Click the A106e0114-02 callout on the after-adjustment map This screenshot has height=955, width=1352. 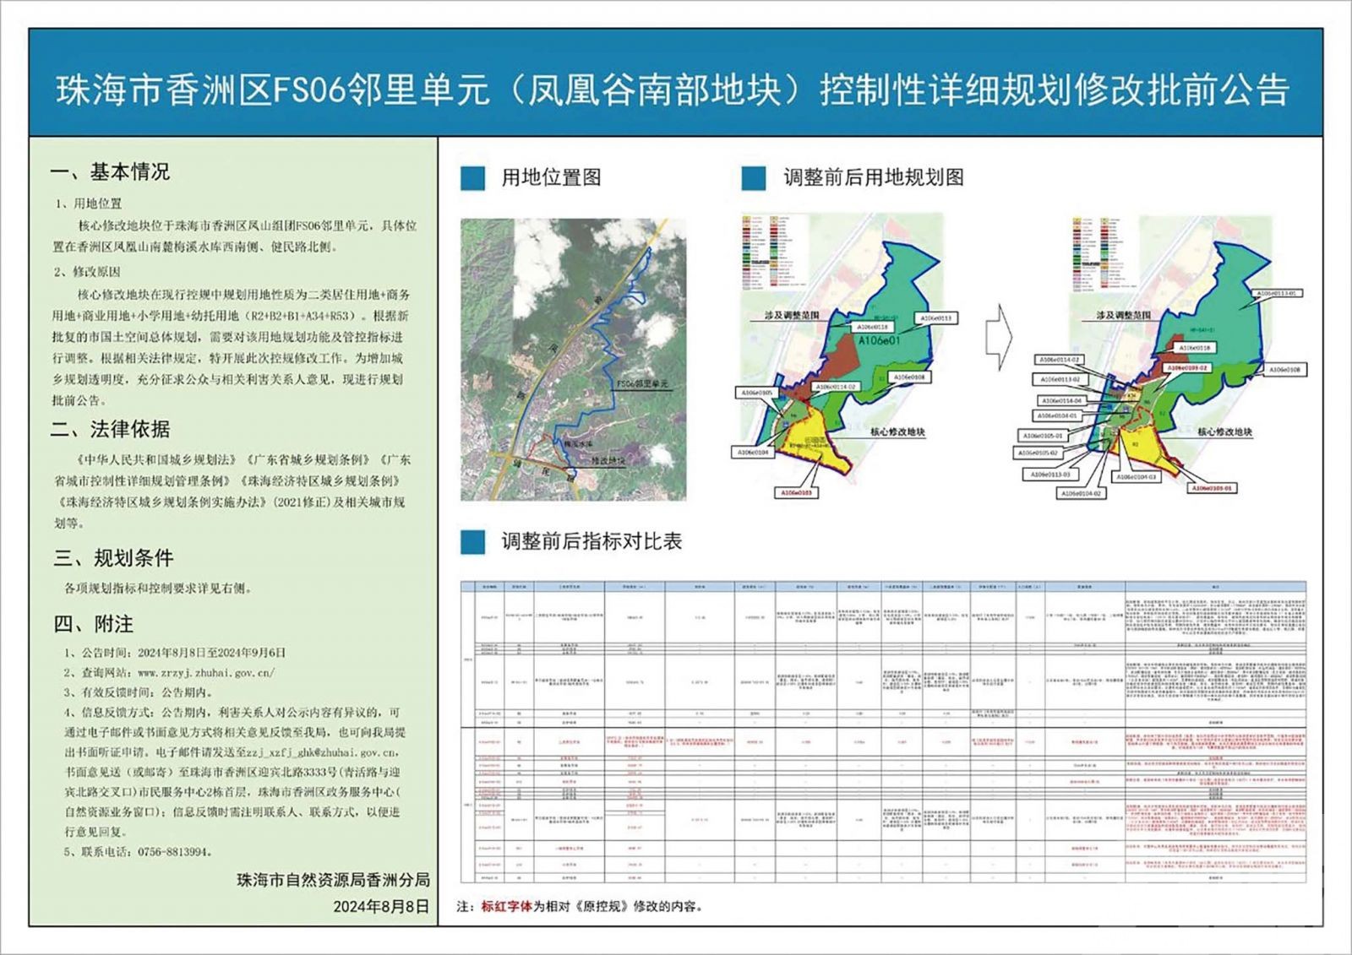pos(1060,360)
